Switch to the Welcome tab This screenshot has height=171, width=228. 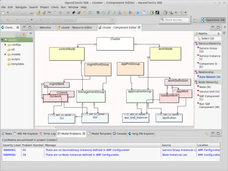tap(43, 27)
